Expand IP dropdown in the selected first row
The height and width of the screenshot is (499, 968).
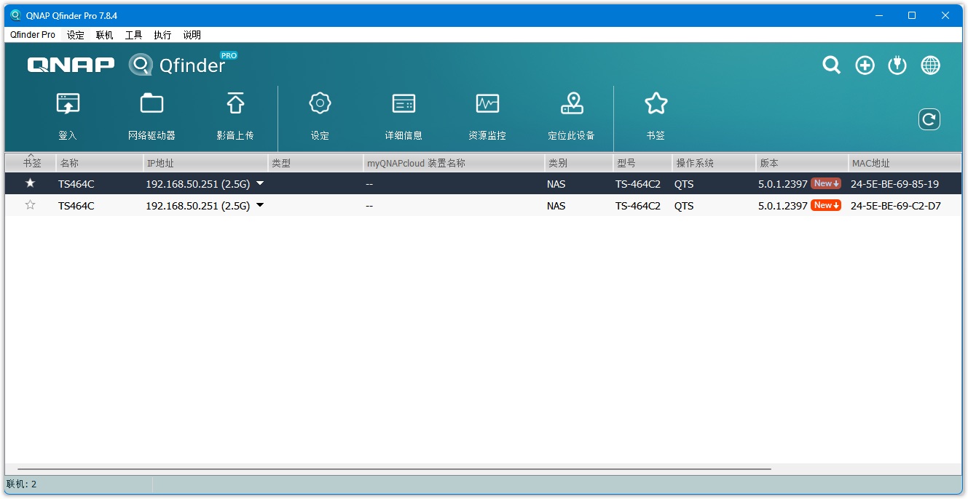(x=260, y=184)
